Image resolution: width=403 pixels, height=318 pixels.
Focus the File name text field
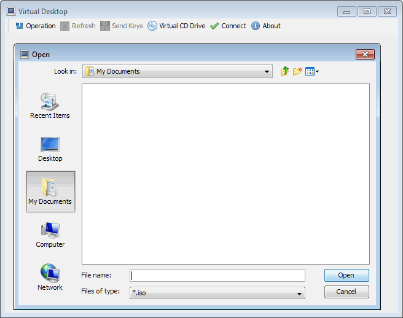pos(217,276)
